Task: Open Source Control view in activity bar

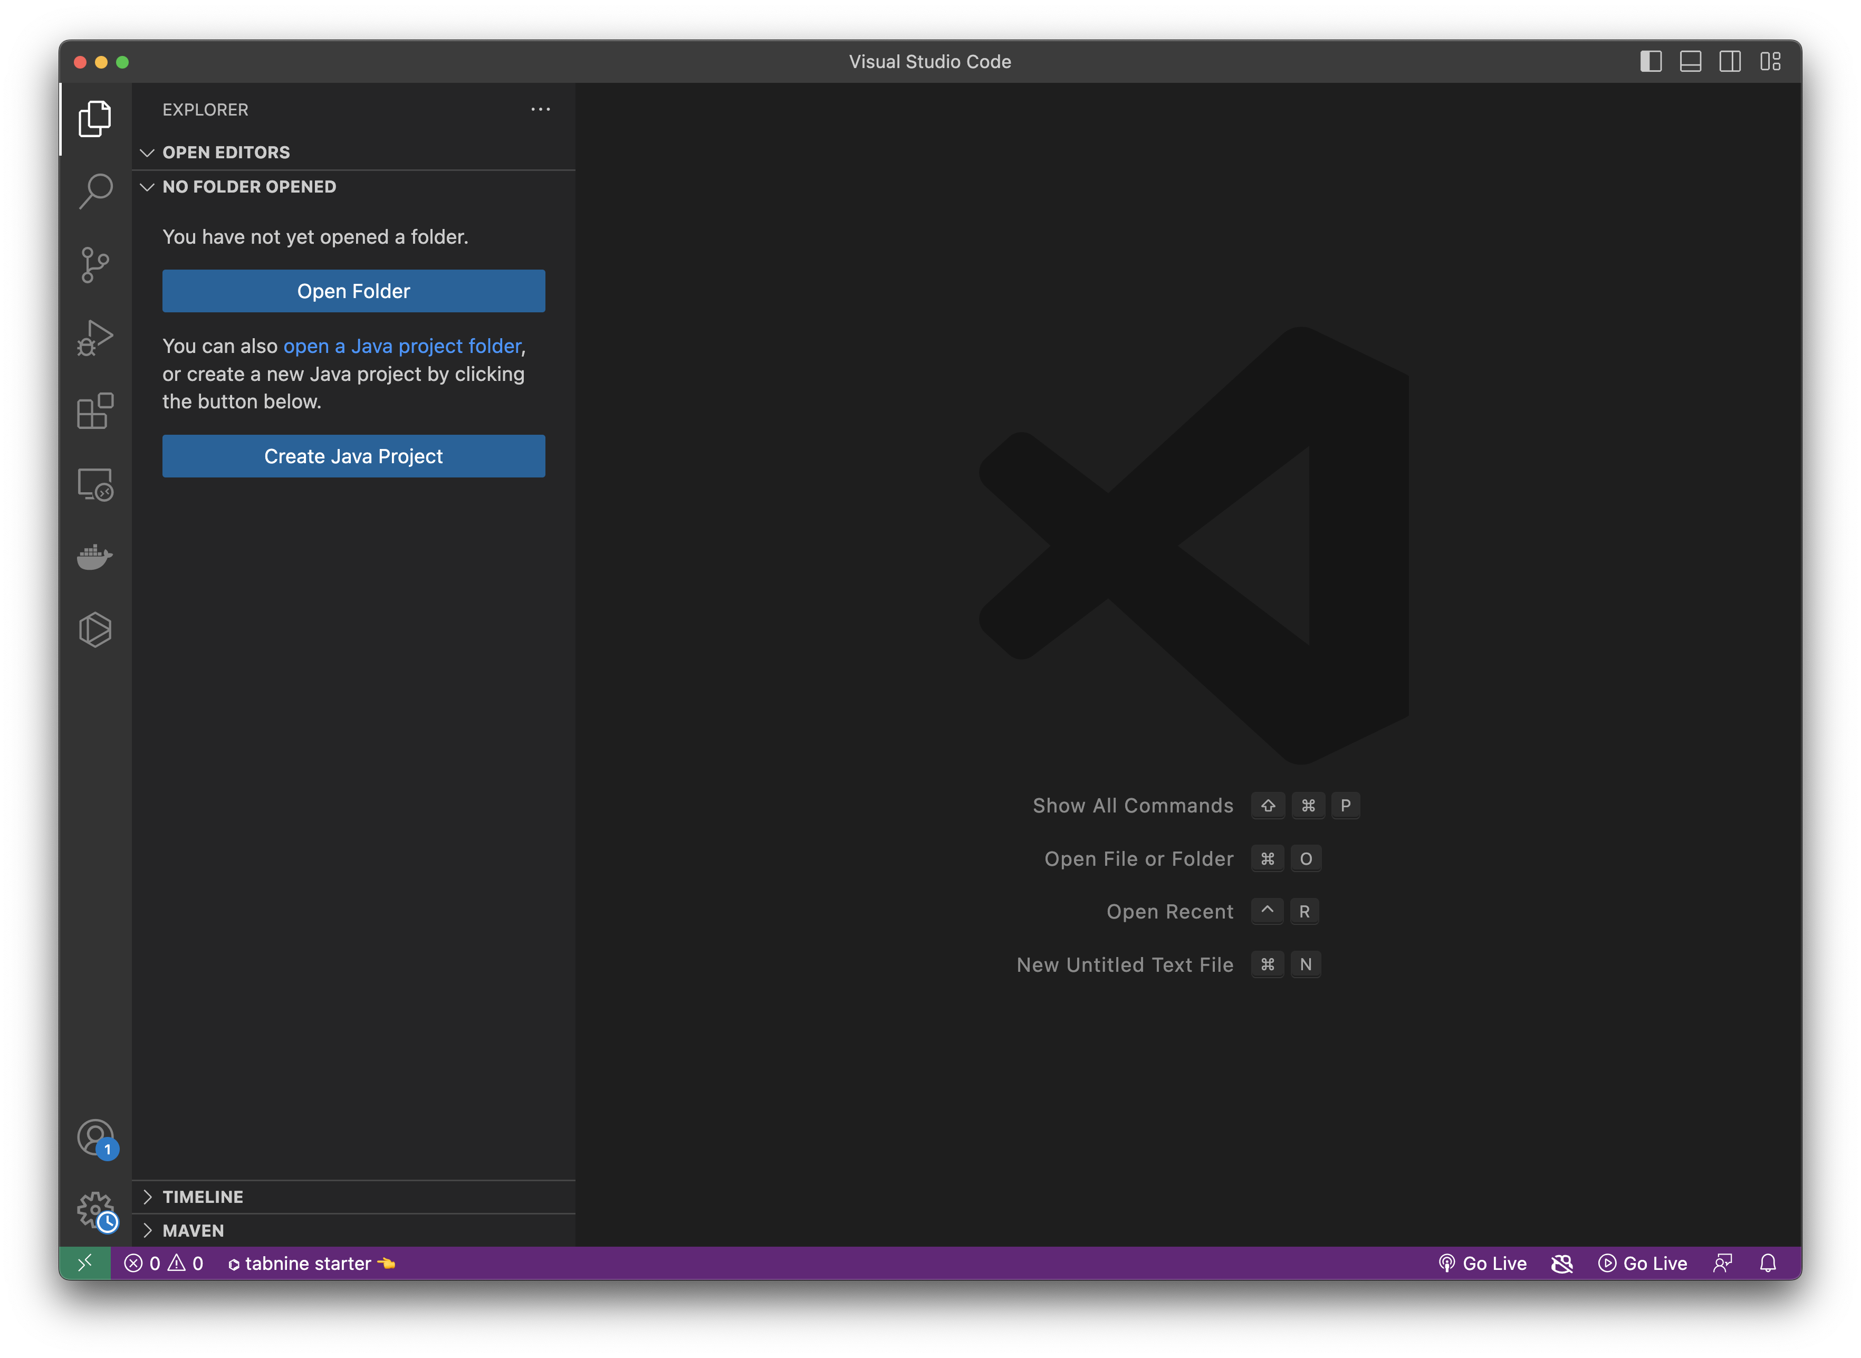Action: [95, 265]
